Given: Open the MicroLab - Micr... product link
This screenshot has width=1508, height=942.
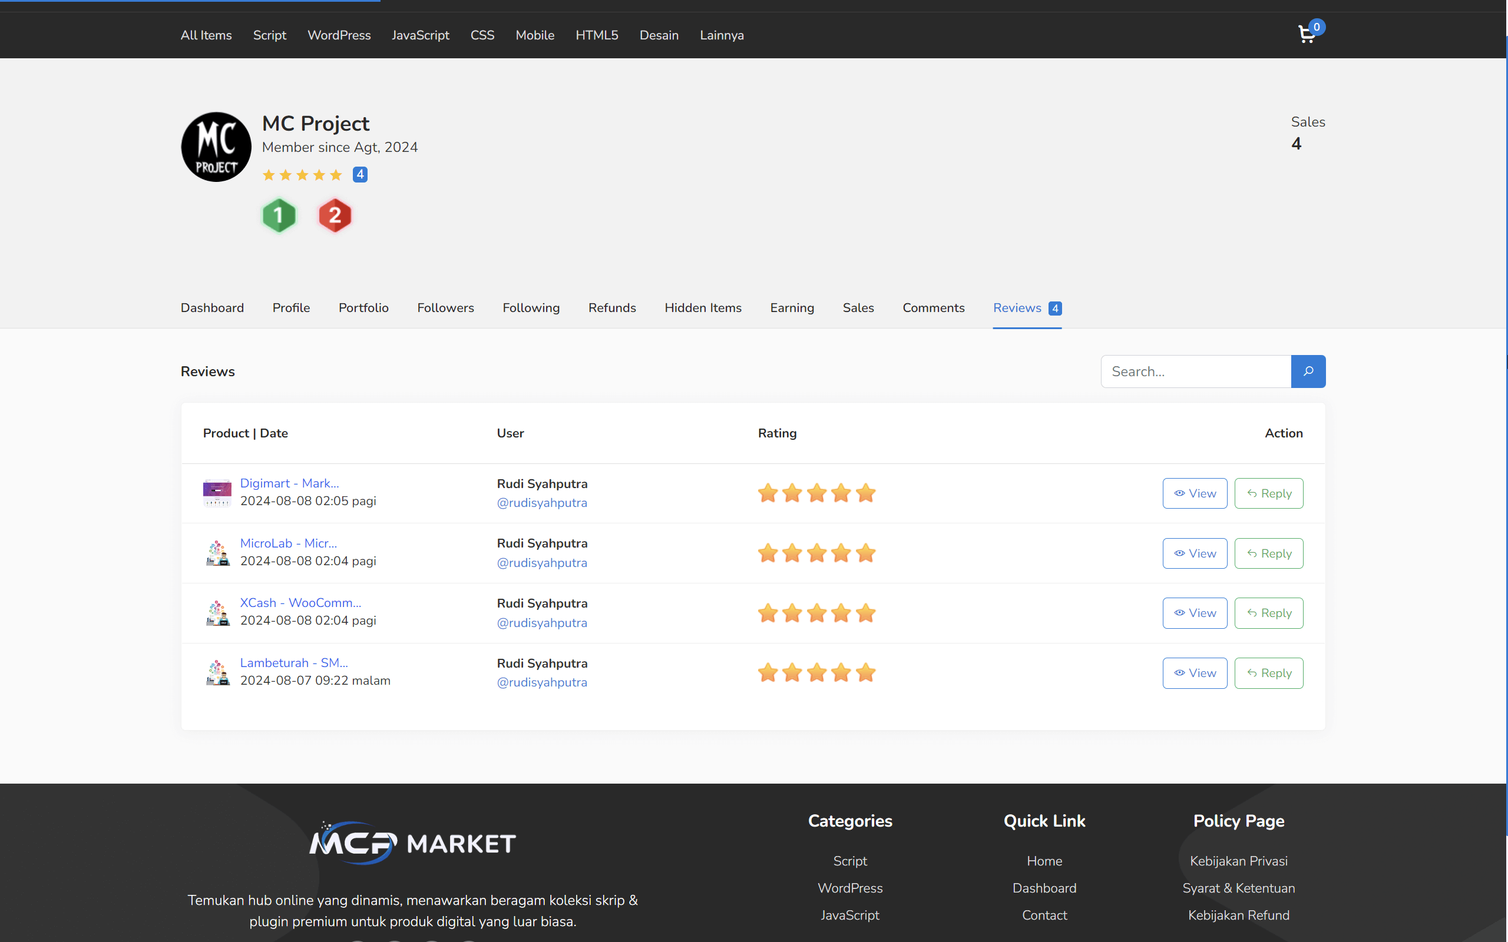Looking at the screenshot, I should coord(289,543).
